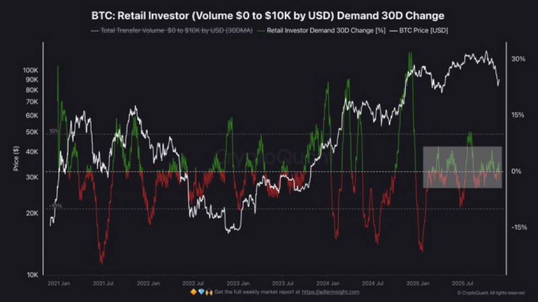Image resolution: width=538 pixels, height=302 pixels.
Task: Click the chart title about Retail Investor Demand
Action: point(267,16)
